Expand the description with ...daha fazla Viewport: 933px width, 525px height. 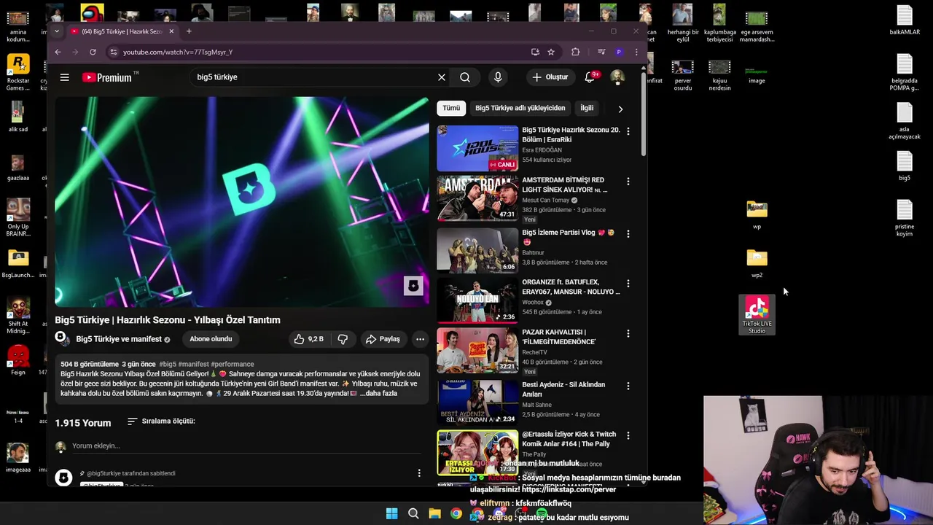[378, 393]
